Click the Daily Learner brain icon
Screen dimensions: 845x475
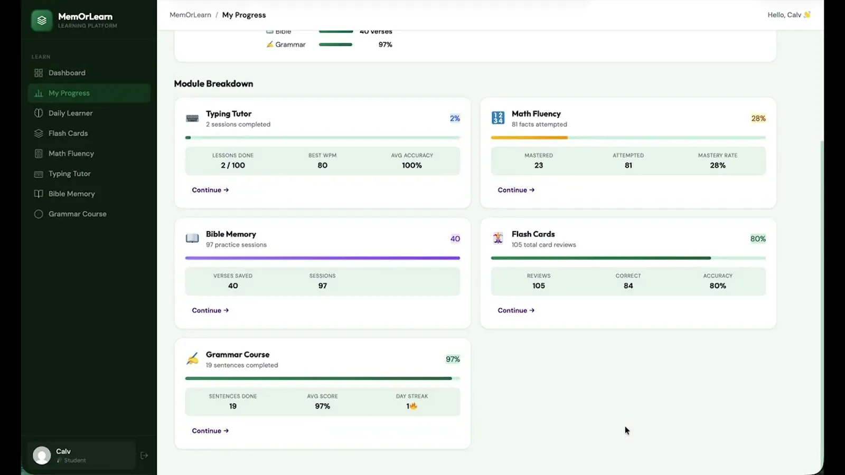click(39, 113)
